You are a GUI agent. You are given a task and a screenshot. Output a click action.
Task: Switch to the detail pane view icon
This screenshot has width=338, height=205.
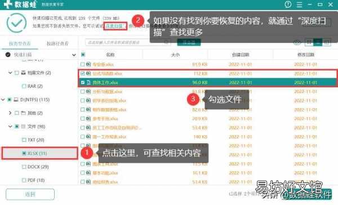click(x=327, y=42)
